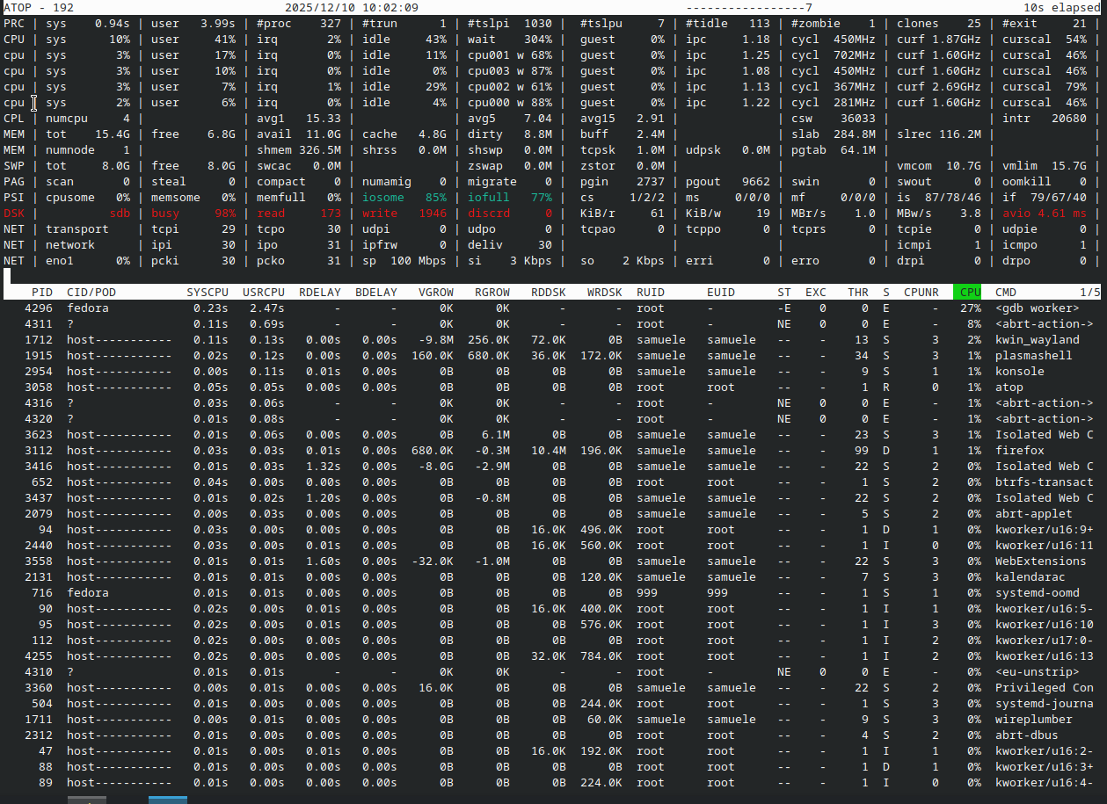
Task: Click the firefox process command
Action: (x=1019, y=451)
